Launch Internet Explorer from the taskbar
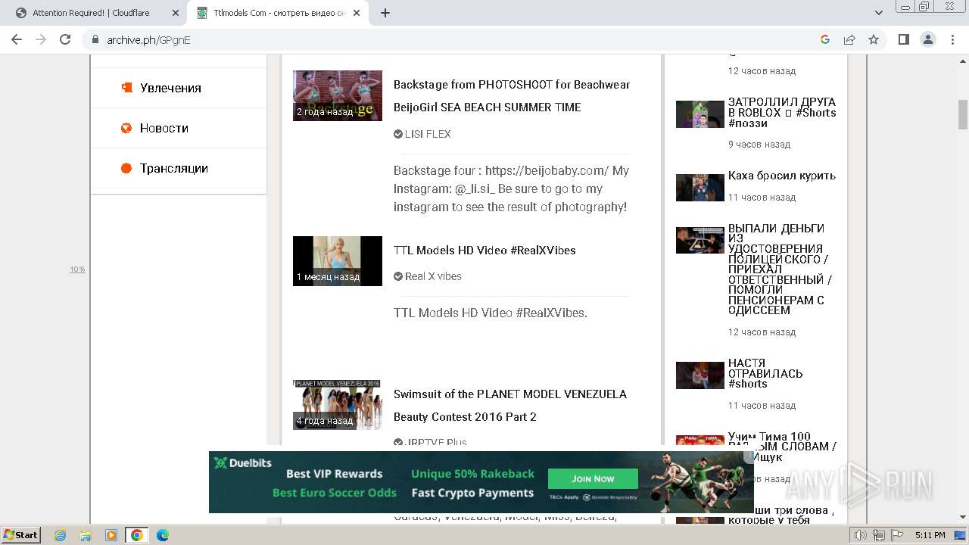 [60, 535]
